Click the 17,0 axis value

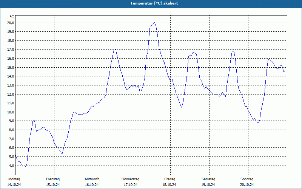coord(11,50)
